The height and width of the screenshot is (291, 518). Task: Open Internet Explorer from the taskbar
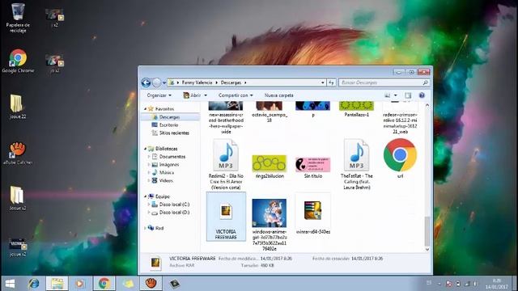point(33,284)
